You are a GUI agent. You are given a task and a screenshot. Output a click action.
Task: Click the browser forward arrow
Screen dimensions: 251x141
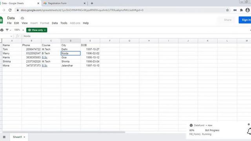click(4, 10)
